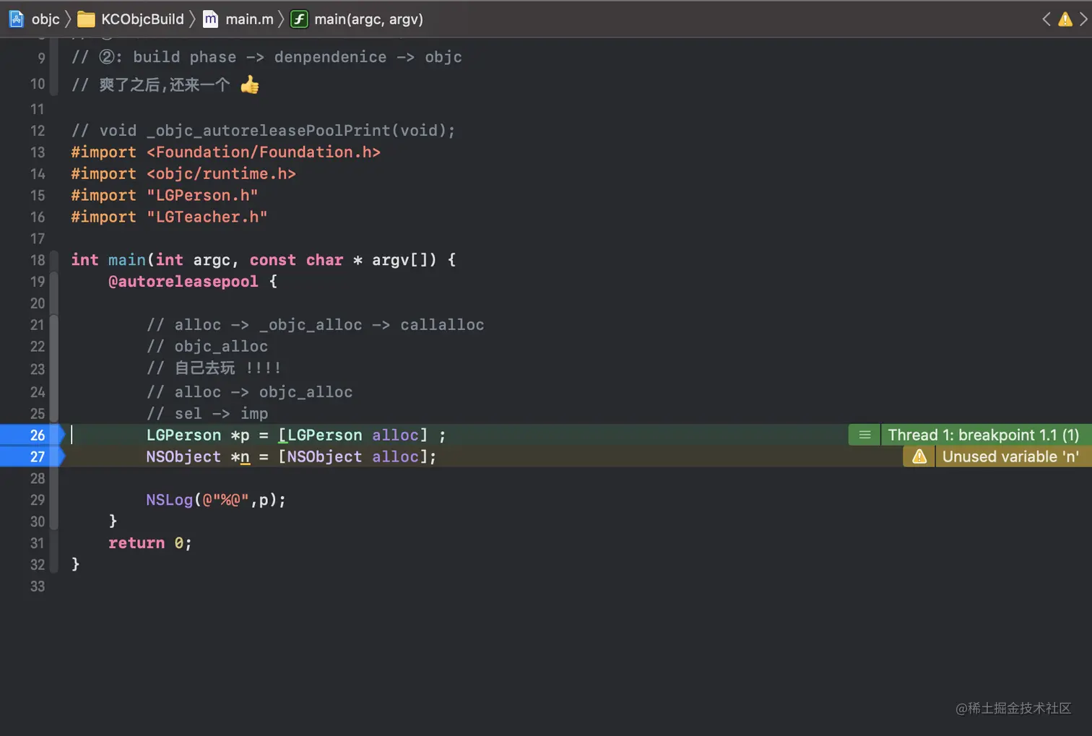
Task: Click the KCObjcBuild folder icon
Action: point(86,19)
